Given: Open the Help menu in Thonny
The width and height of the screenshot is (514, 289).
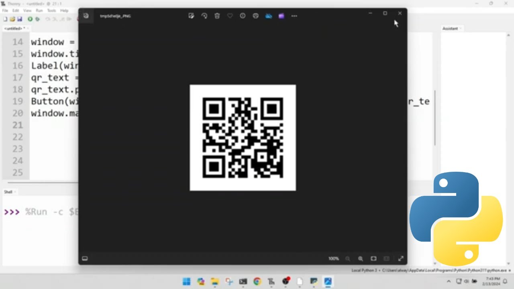Looking at the screenshot, I should pyautogui.click(x=64, y=10).
